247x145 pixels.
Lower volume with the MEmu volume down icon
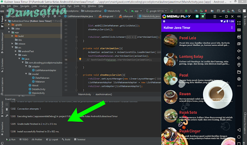click(x=239, y=58)
